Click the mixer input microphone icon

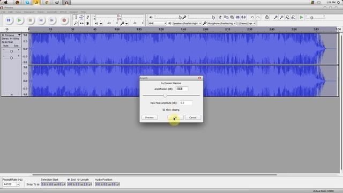(x=184, y=17)
